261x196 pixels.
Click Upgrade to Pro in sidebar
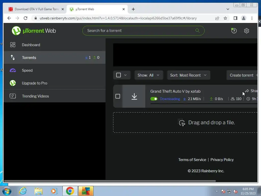pos(55,83)
